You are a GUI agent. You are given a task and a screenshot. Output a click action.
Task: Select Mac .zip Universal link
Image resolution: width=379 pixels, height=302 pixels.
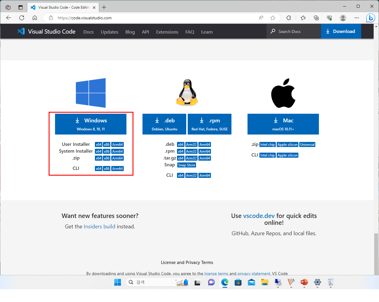pyautogui.click(x=307, y=145)
